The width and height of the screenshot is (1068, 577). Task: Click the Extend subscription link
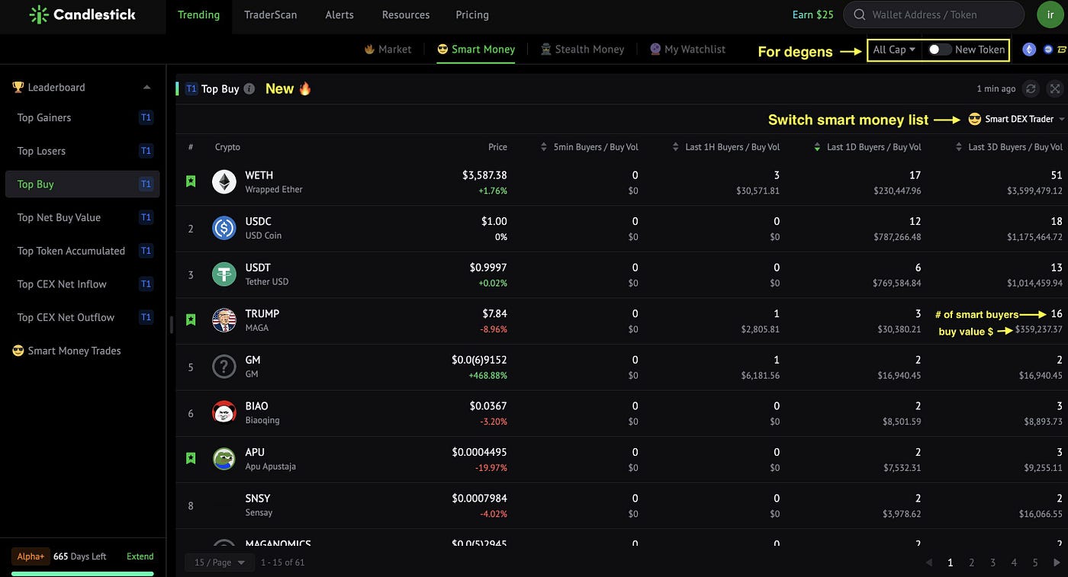[x=140, y=556]
